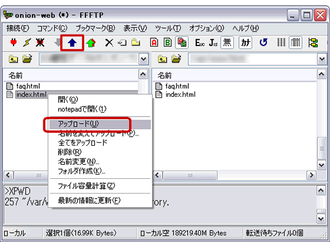This screenshot has height=242, width=330.
Task: Open the コマンド(C) menu
Action: 52,28
